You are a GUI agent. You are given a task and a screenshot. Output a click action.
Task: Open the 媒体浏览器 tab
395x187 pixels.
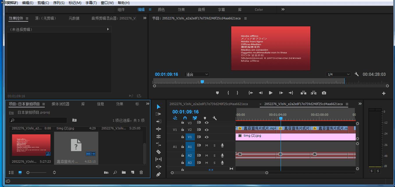[x=61, y=104]
